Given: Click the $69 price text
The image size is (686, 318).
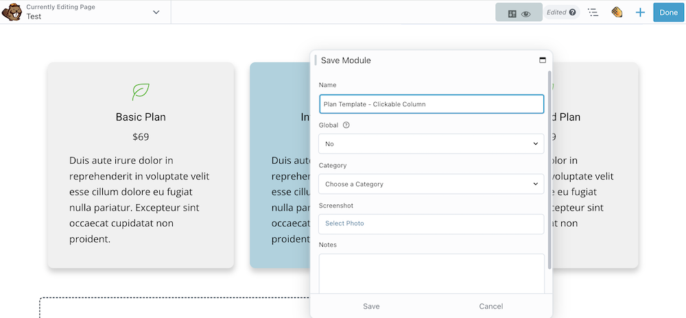Looking at the screenshot, I should tap(141, 137).
